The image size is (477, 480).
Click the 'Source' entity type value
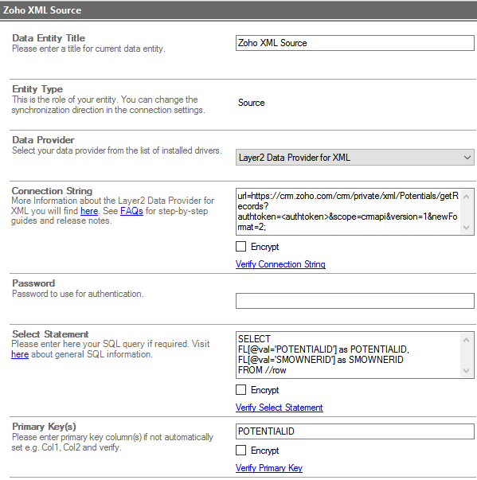[252, 103]
